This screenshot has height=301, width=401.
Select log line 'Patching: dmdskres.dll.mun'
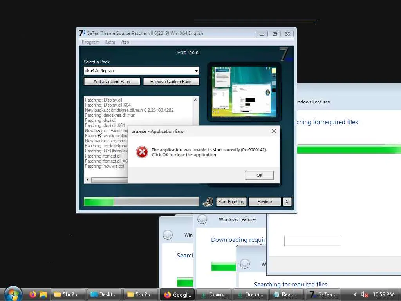[x=110, y=115]
